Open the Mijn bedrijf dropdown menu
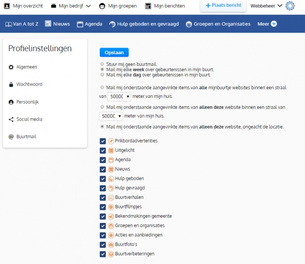Viewport: 305px width, 264px height. click(71, 6)
